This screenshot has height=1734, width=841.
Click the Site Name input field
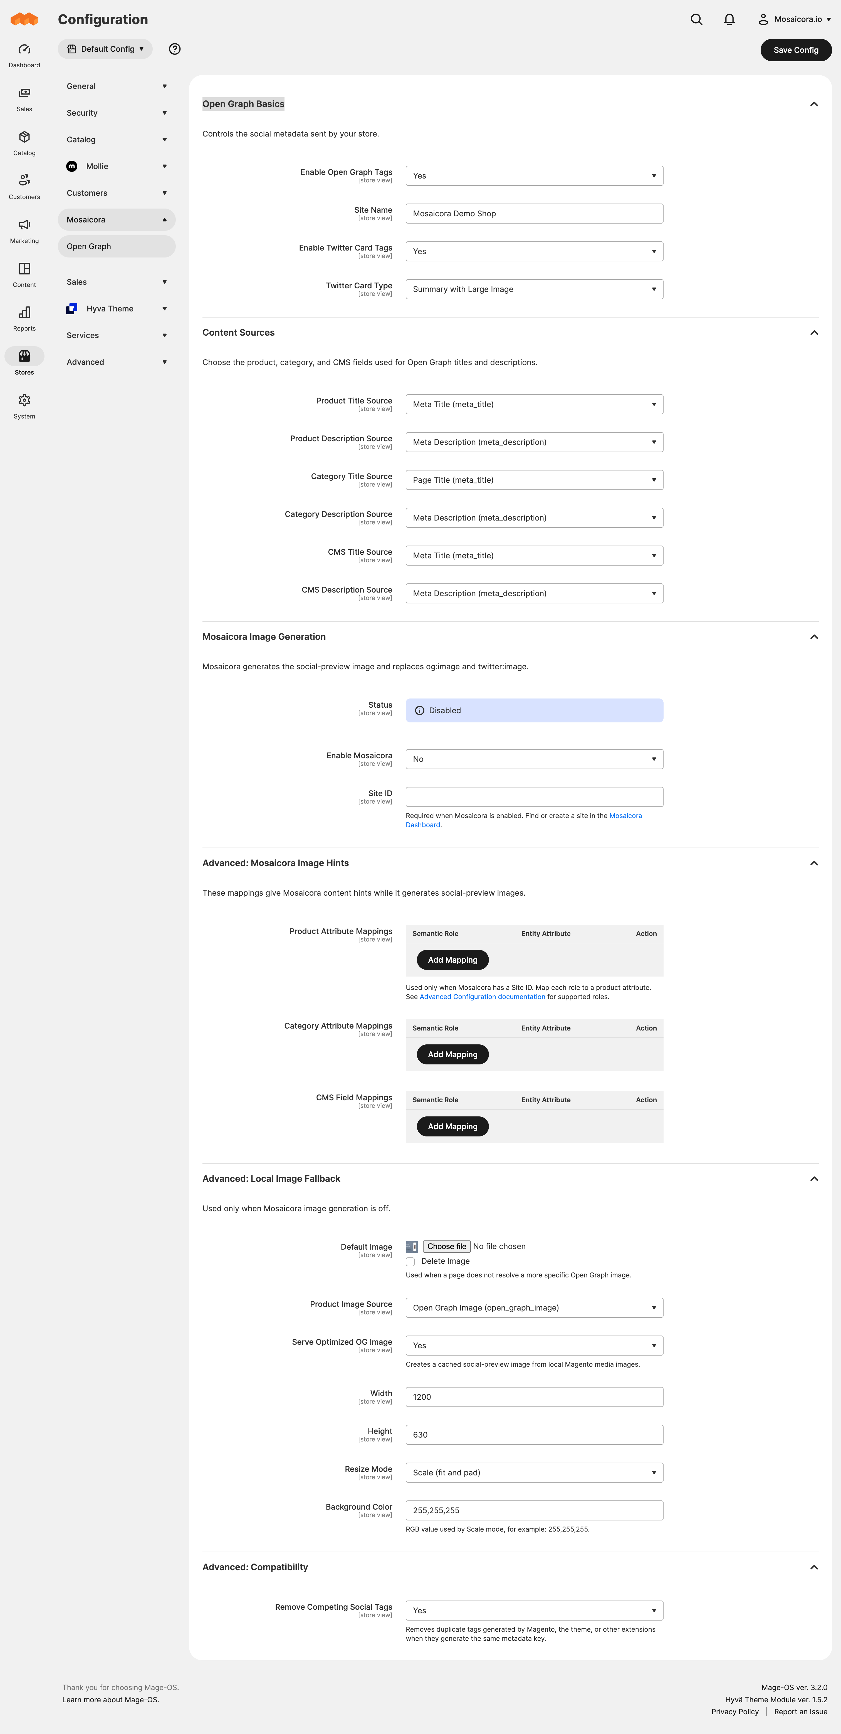(x=534, y=213)
